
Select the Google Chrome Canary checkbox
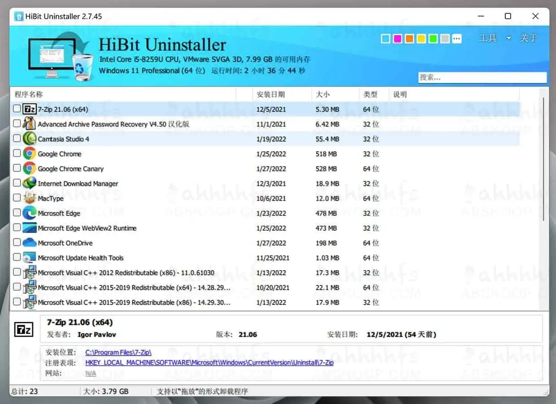click(x=17, y=168)
